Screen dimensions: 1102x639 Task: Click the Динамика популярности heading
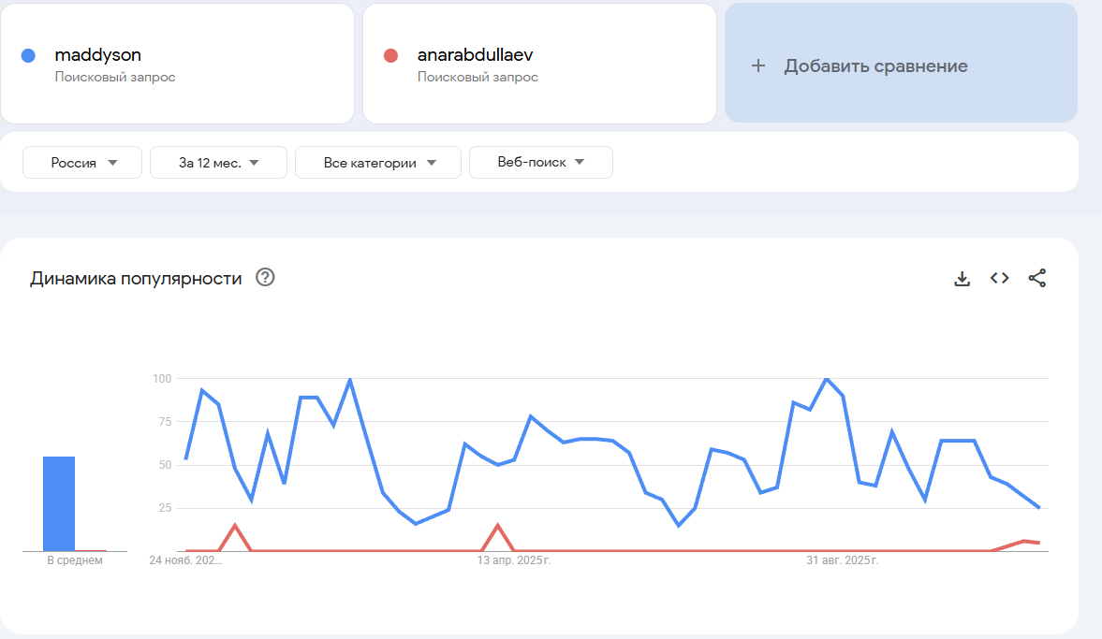pos(136,278)
